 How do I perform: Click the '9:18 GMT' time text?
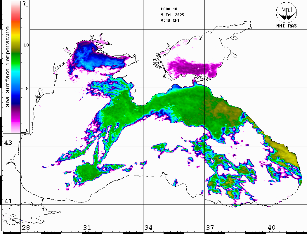[170, 20]
